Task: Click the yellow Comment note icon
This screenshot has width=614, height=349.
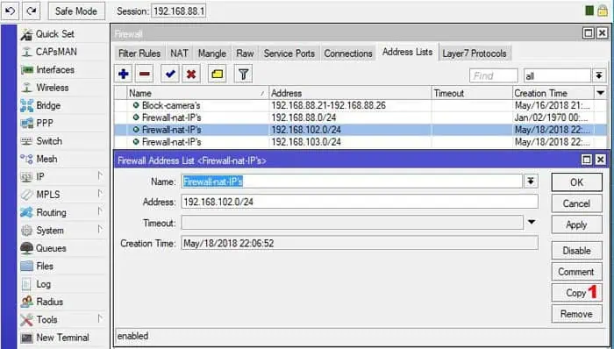Action: pyautogui.click(x=218, y=74)
